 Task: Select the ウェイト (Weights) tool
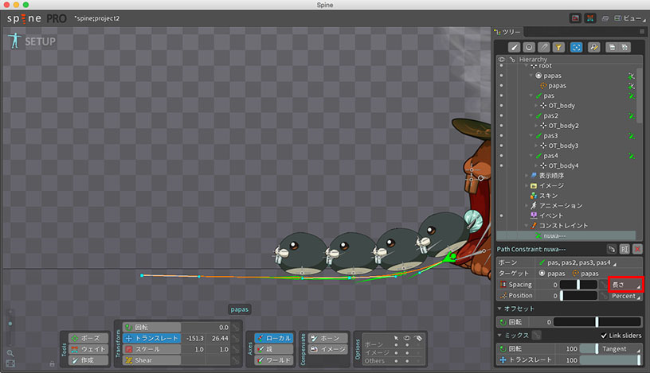click(88, 349)
